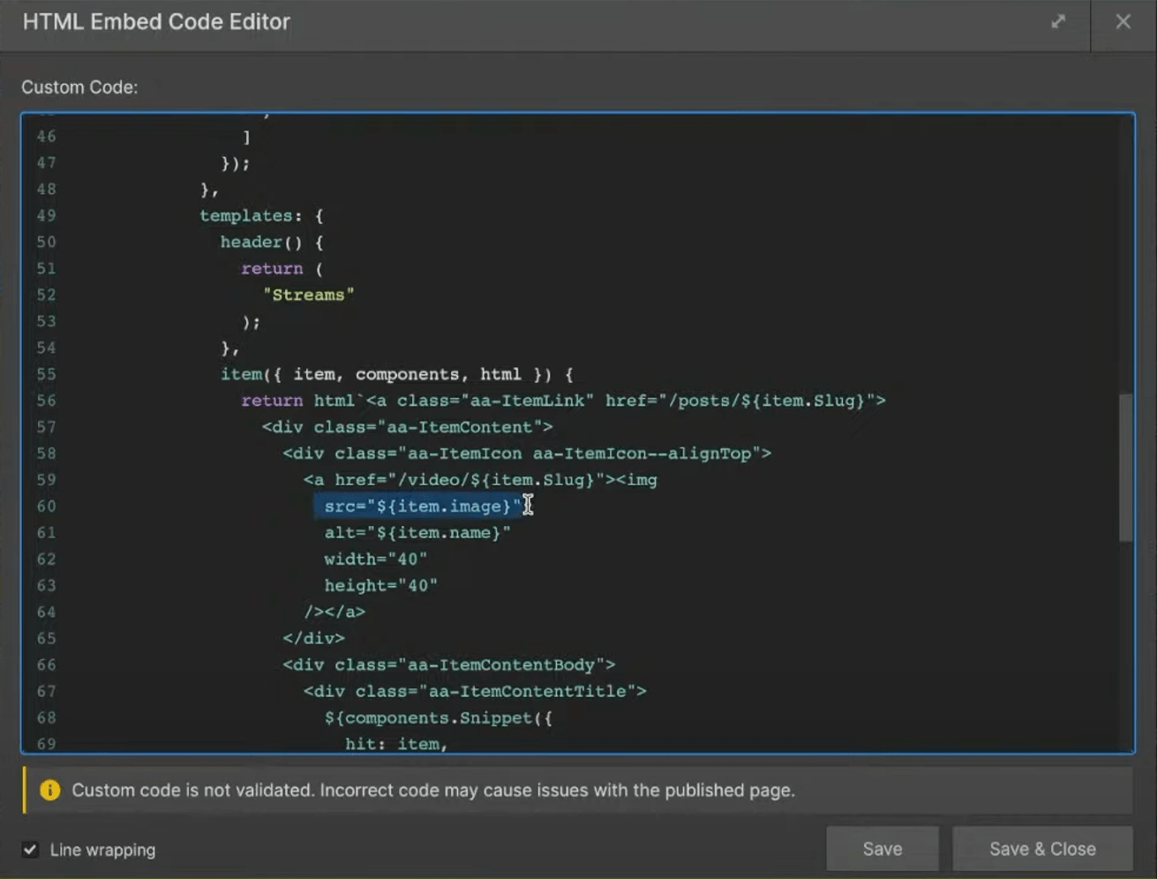Click the width="40" attribute
The width and height of the screenshot is (1157, 879).
(377, 559)
